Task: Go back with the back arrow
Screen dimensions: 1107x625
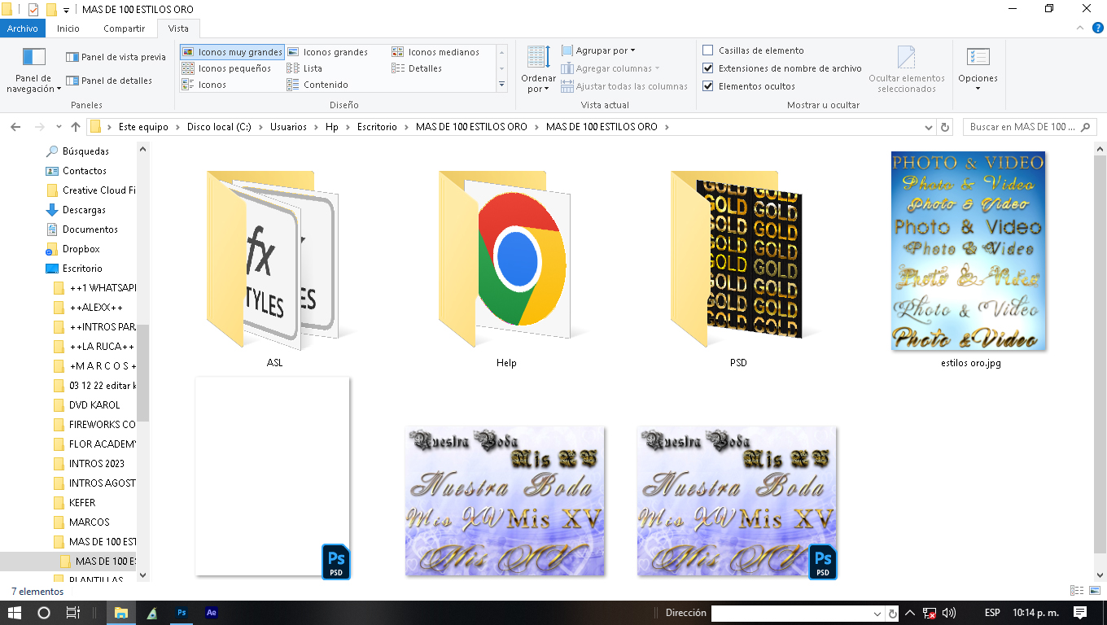Action: point(15,127)
